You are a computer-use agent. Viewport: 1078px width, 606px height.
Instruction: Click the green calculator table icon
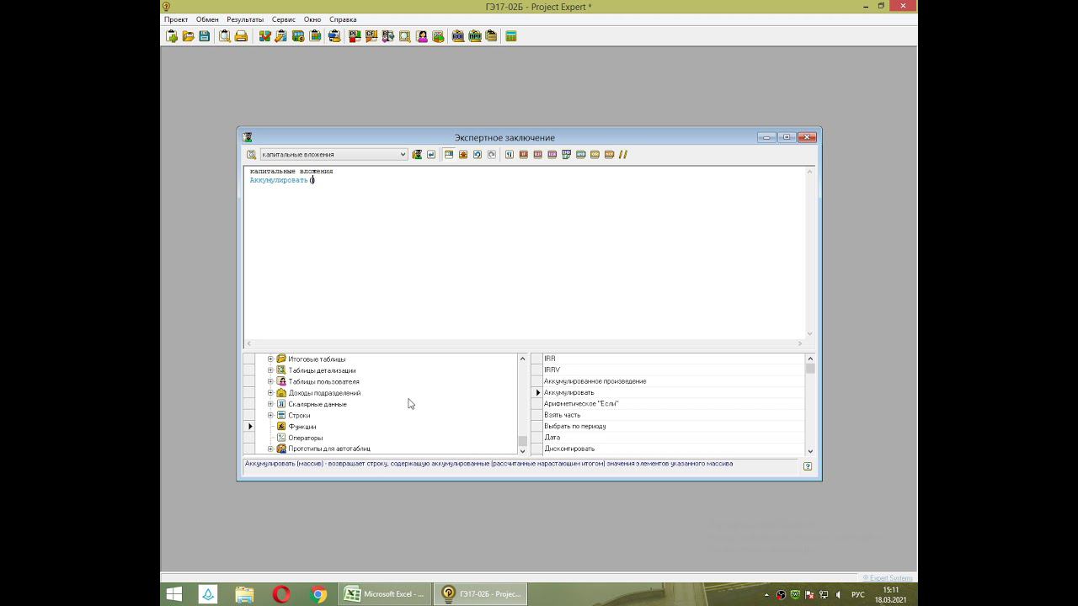click(511, 36)
